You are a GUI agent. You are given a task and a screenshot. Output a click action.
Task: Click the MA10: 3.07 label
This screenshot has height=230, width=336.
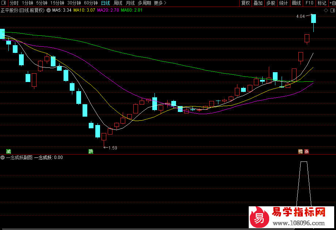(x=84, y=10)
